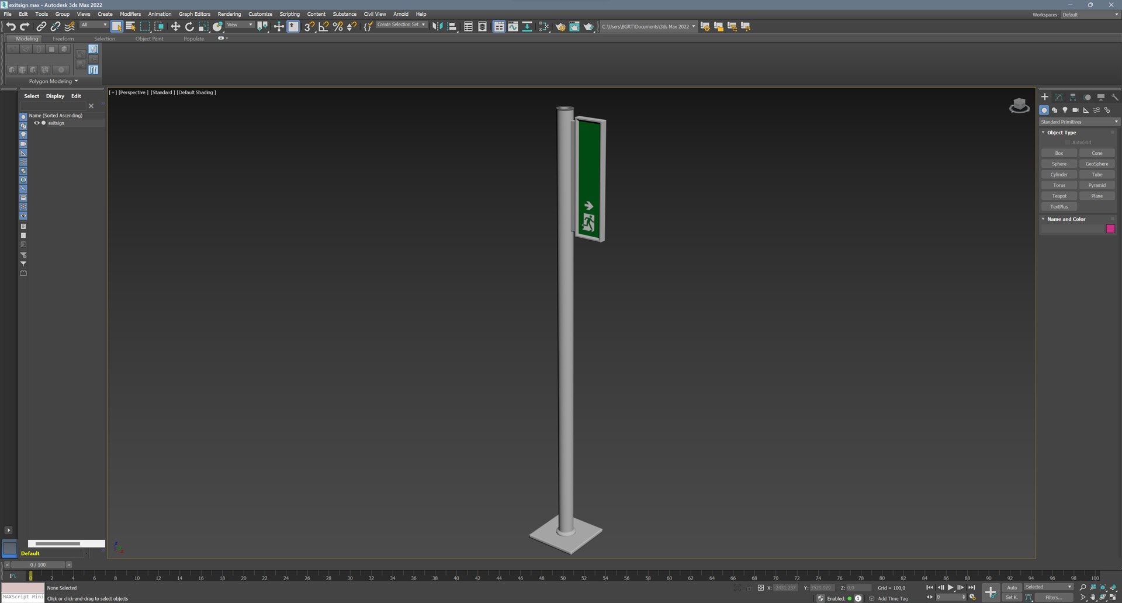
Task: Open the object color pink swatch
Action: pyautogui.click(x=1110, y=228)
